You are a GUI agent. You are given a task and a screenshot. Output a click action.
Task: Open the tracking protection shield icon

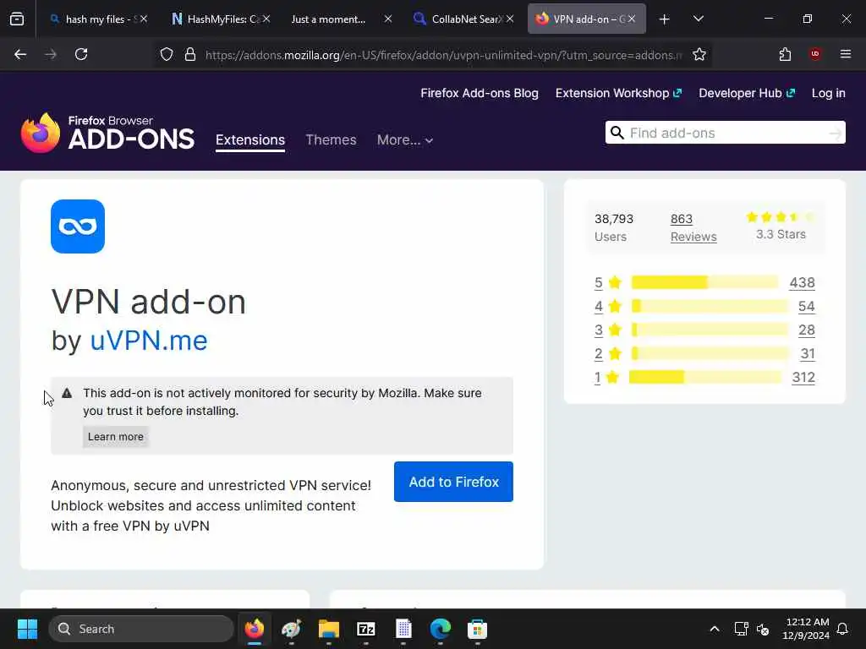[167, 54]
